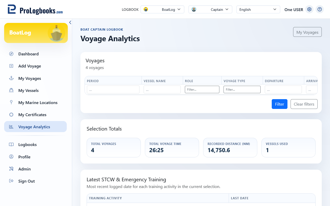Click the Dashboard compass icon
330x206 pixels.
[11, 54]
